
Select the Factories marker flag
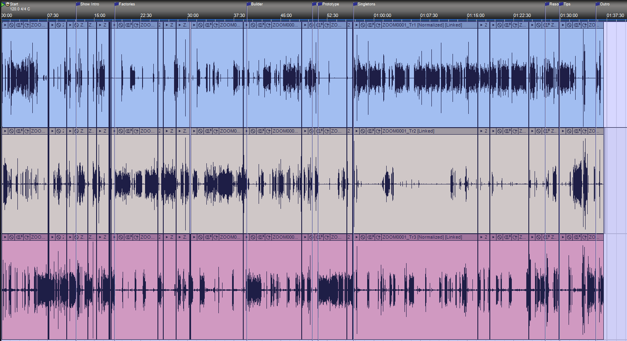coord(116,4)
